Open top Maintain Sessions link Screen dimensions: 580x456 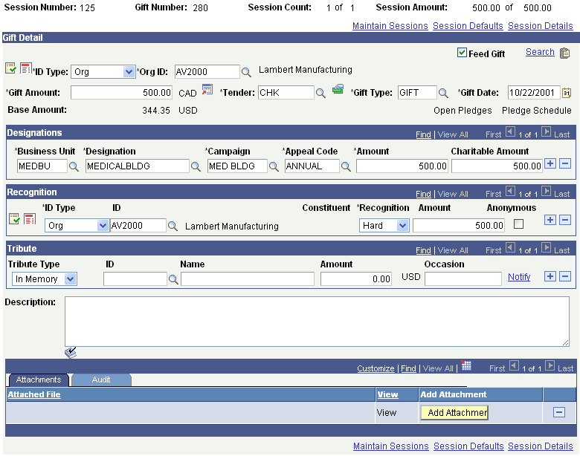(390, 26)
